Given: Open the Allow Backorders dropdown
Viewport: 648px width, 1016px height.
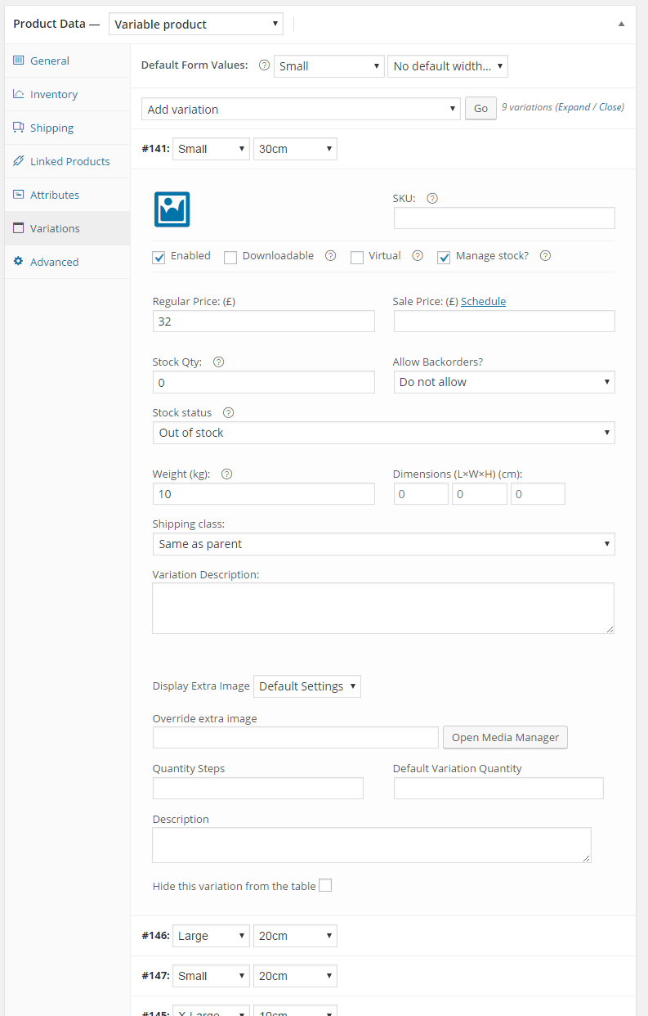Looking at the screenshot, I should [x=503, y=382].
